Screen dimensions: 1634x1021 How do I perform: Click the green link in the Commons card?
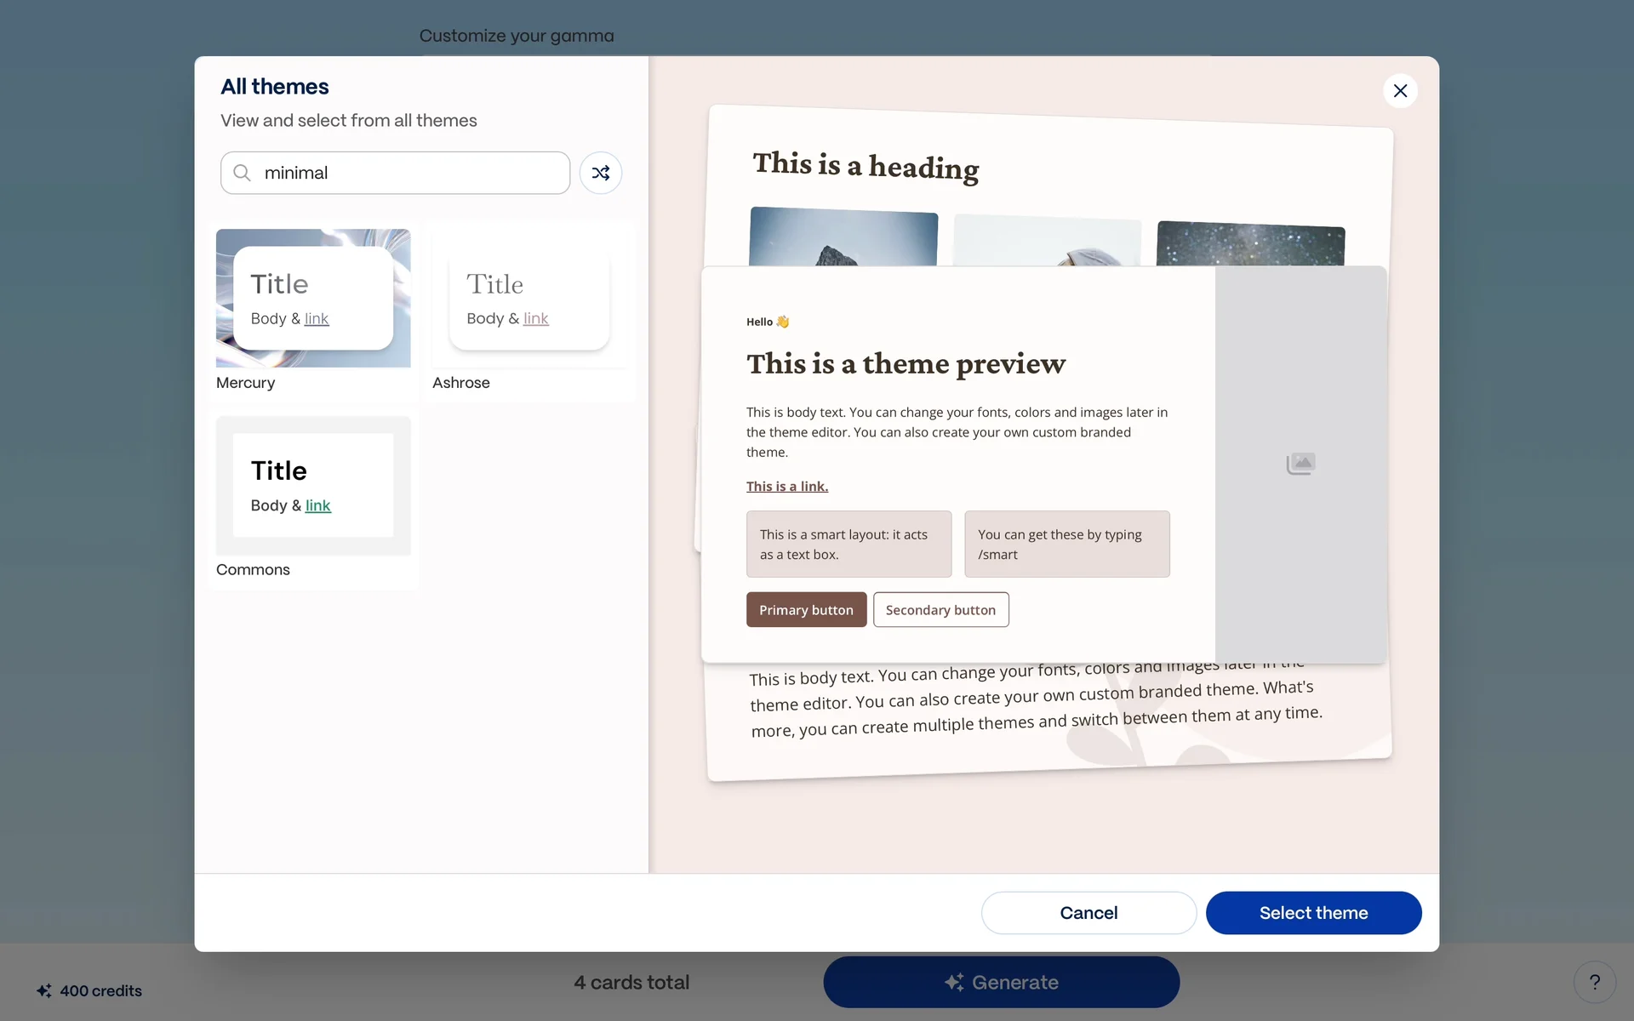[x=317, y=505]
